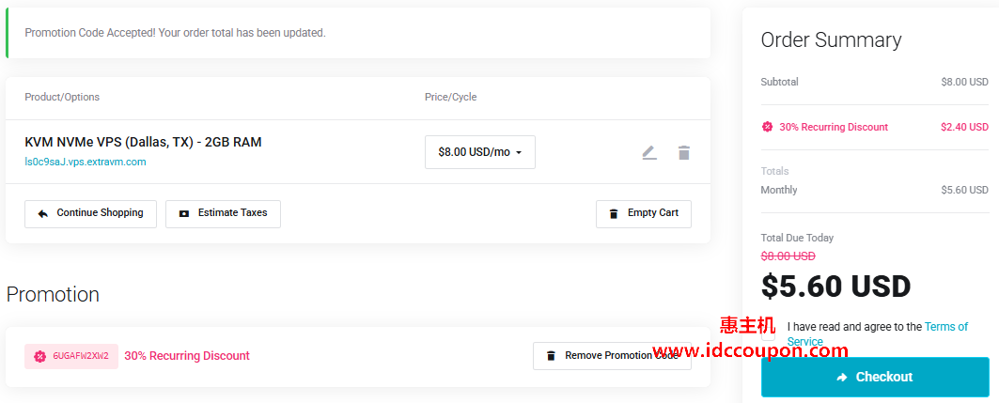999x403 pixels.
Task: Click Estimate Taxes
Action: (x=223, y=213)
